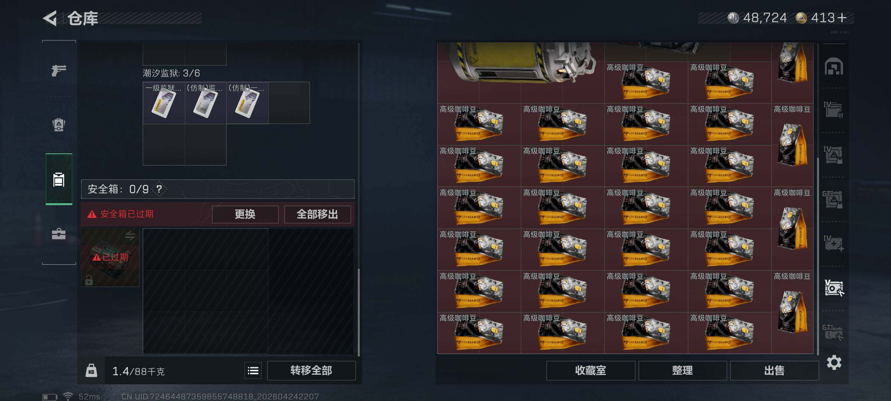This screenshot has height=401, width=891.
Task: Open the 收藏室 collection room
Action: [x=591, y=371]
